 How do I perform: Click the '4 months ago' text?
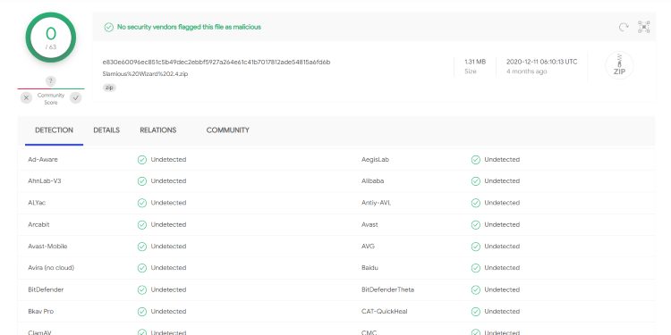(527, 71)
